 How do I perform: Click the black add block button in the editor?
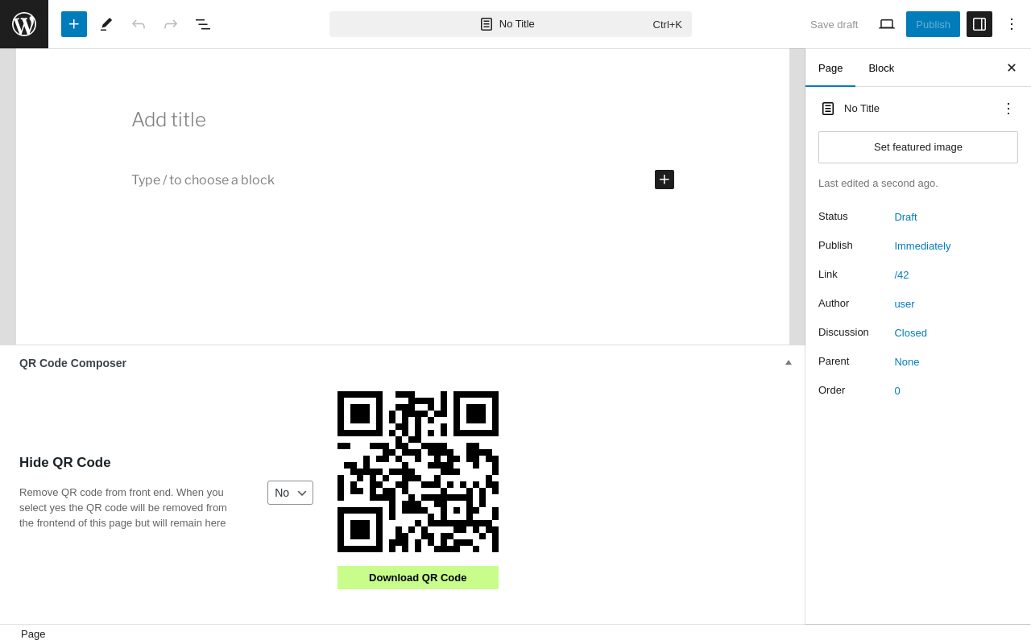tap(665, 180)
